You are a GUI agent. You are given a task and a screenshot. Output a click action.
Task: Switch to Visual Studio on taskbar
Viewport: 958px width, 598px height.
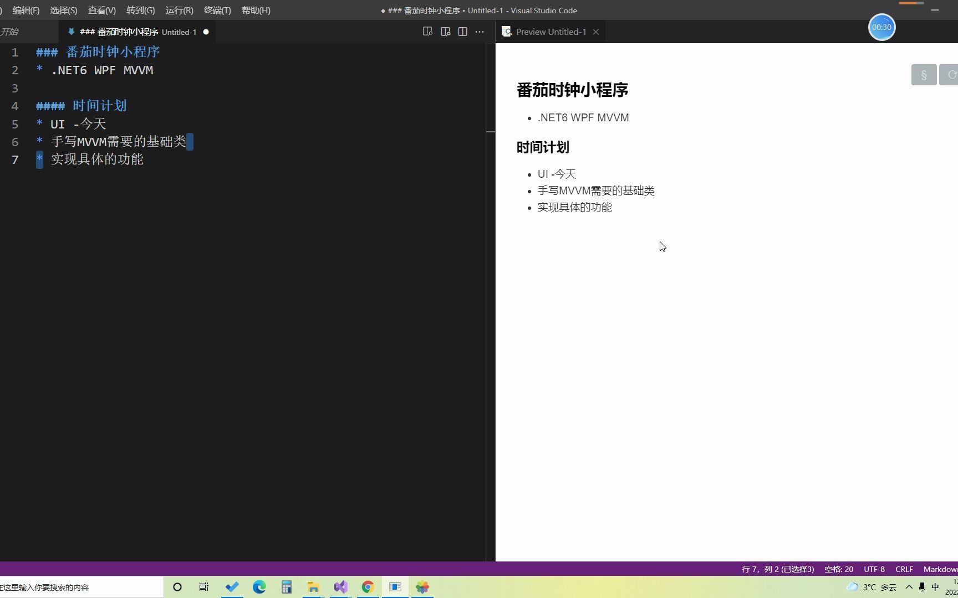pos(340,587)
